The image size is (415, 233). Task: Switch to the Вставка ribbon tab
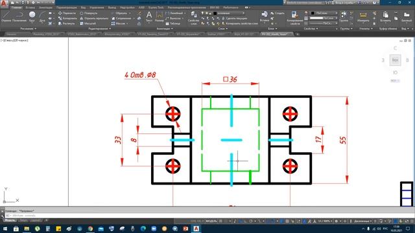30,8
